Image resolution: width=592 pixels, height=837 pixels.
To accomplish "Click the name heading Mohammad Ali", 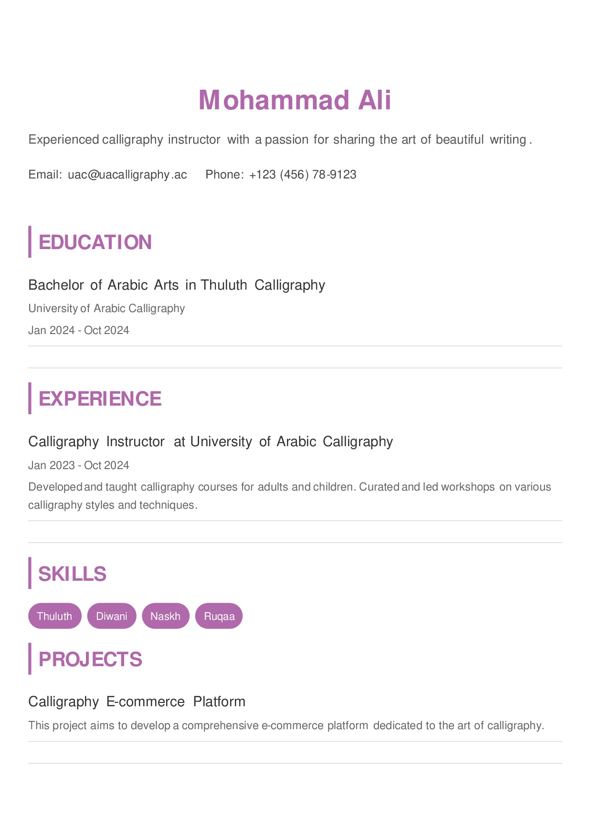I will click(x=295, y=100).
